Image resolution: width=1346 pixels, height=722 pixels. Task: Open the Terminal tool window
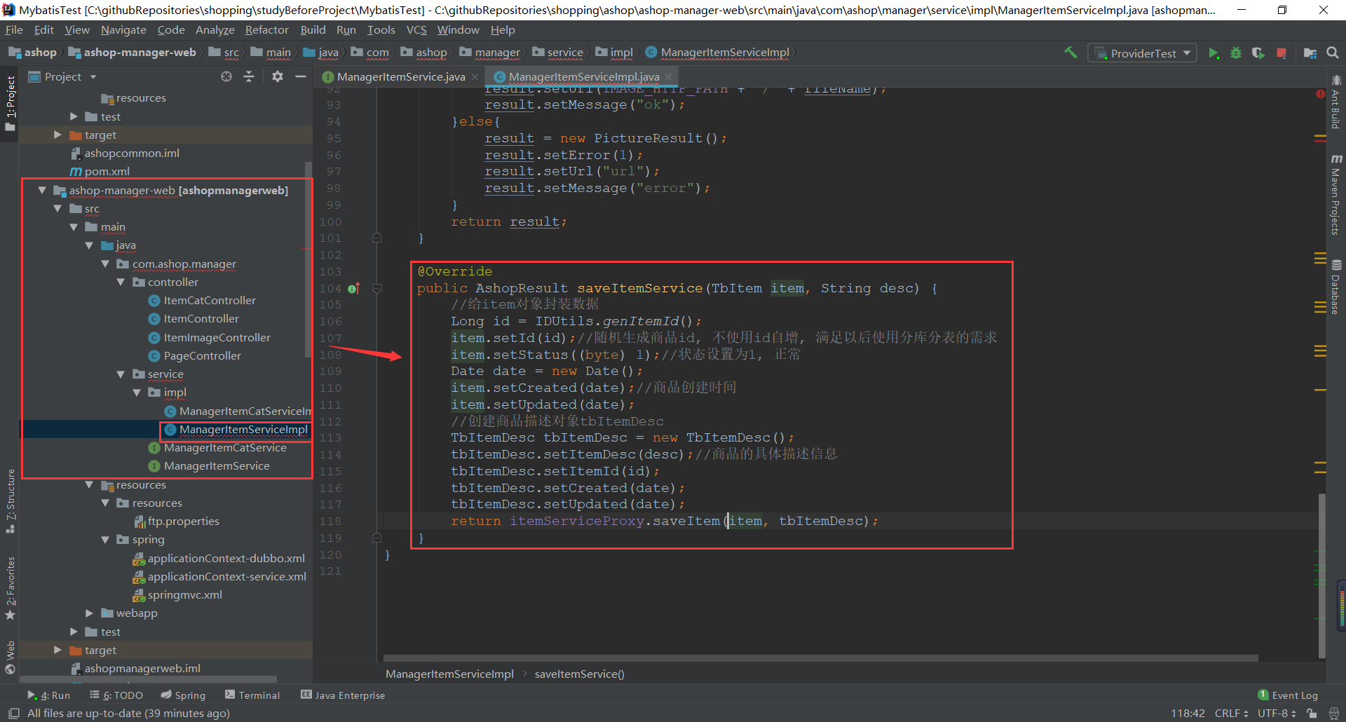pos(252,695)
